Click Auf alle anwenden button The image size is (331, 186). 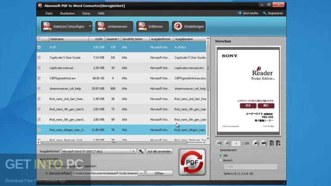[159, 152]
